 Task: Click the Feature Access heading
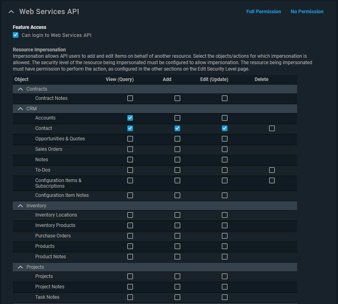29,27
